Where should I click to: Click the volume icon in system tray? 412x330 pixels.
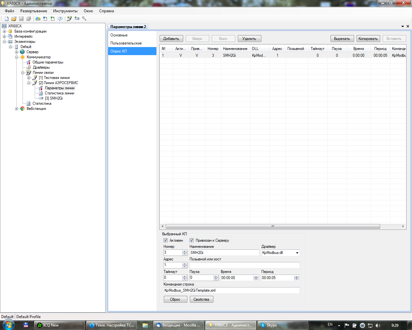pyautogui.click(x=378, y=325)
